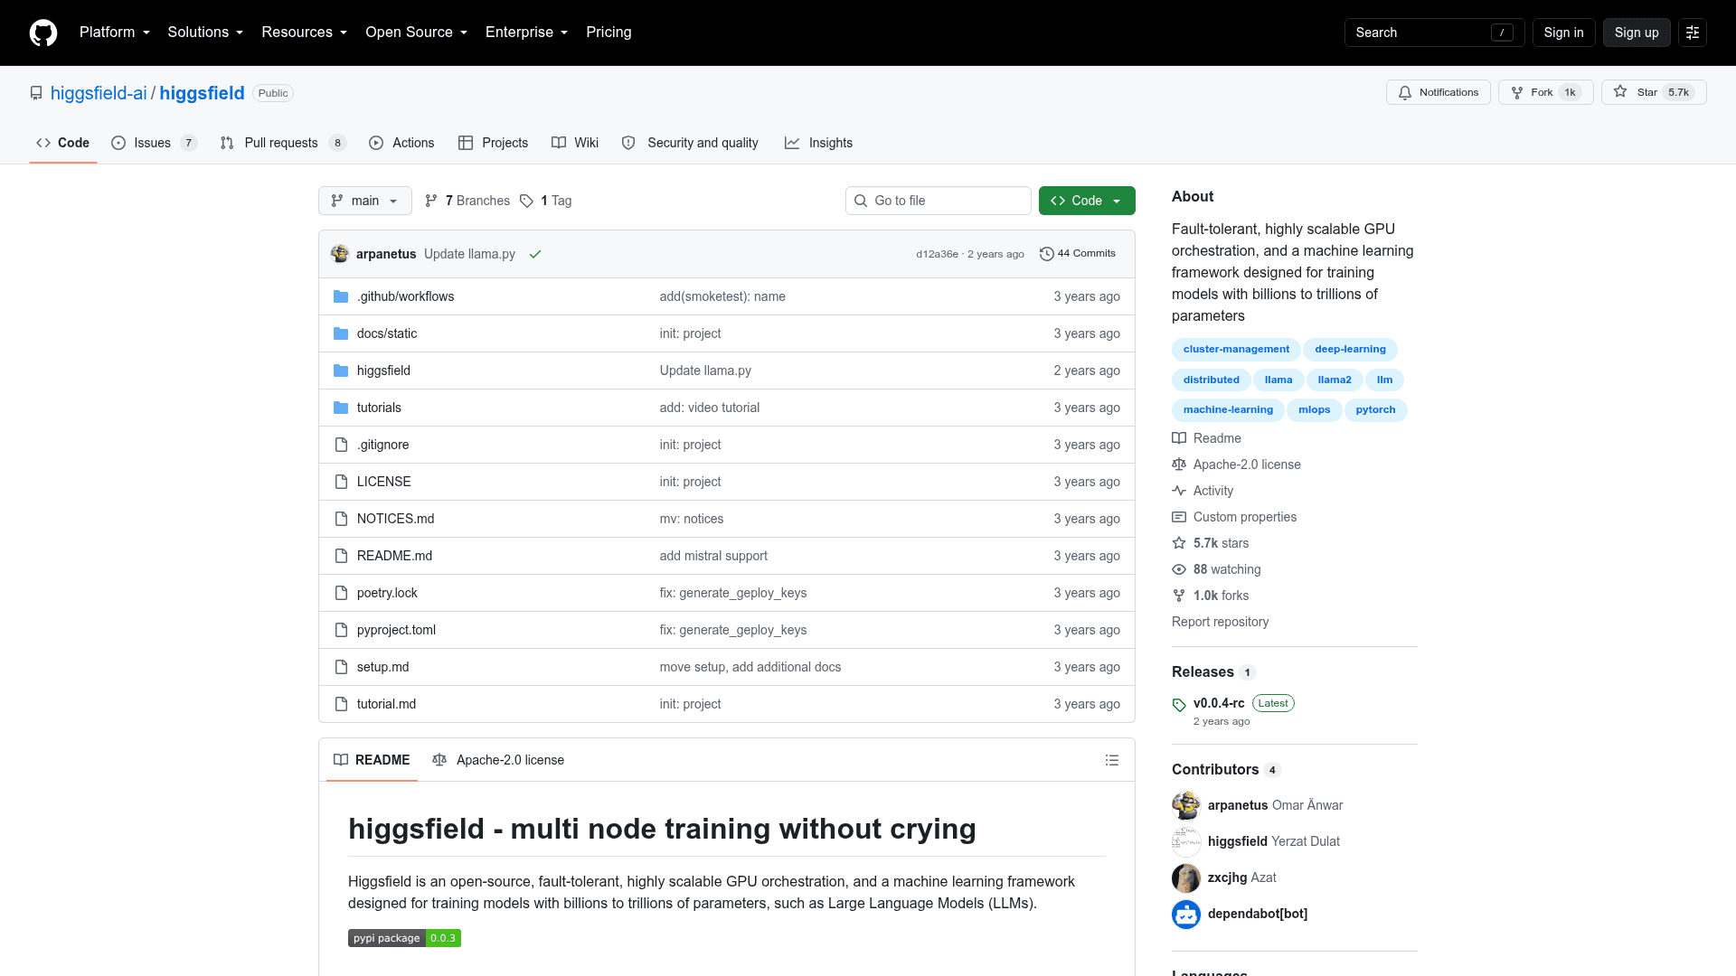Click the mlops topic tag
The height and width of the screenshot is (976, 1736).
click(x=1314, y=410)
